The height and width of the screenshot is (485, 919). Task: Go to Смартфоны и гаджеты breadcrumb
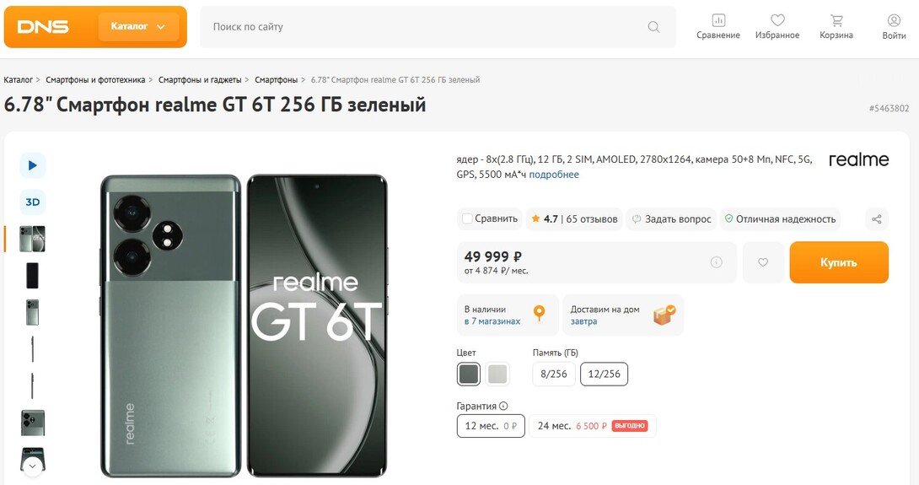click(200, 80)
